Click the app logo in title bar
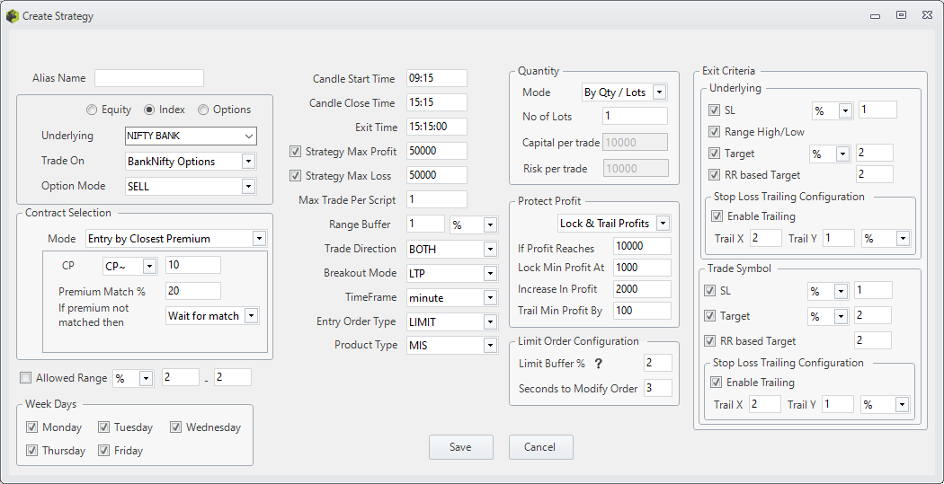The width and height of the screenshot is (944, 484). 12,16
